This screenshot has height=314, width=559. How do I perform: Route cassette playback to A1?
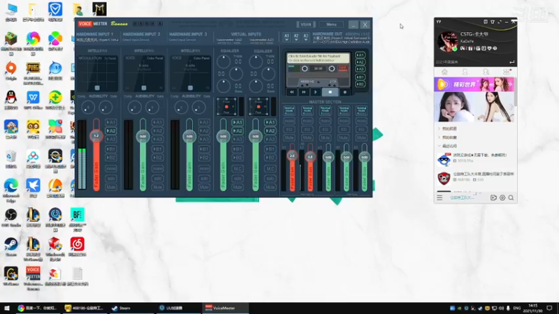[360, 55]
